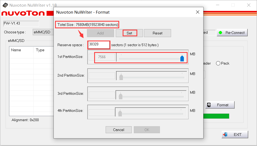
Task: Click the Nuvoton logo in main window
Action: pos(23,13)
